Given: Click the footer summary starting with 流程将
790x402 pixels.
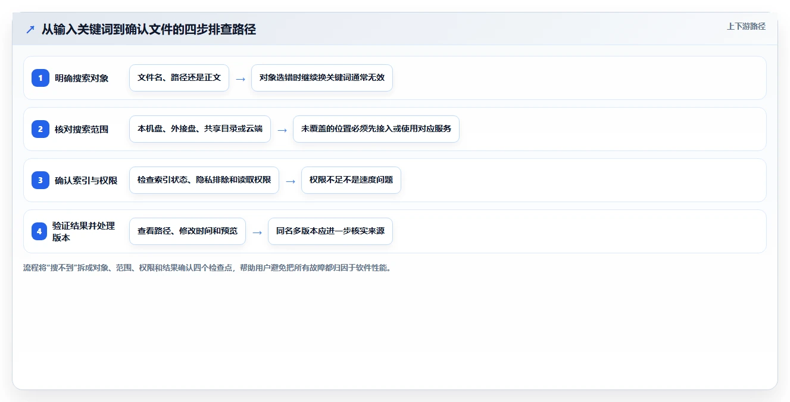Looking at the screenshot, I should pyautogui.click(x=207, y=268).
